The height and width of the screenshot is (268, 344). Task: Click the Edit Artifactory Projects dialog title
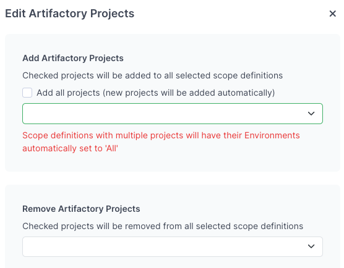69,14
